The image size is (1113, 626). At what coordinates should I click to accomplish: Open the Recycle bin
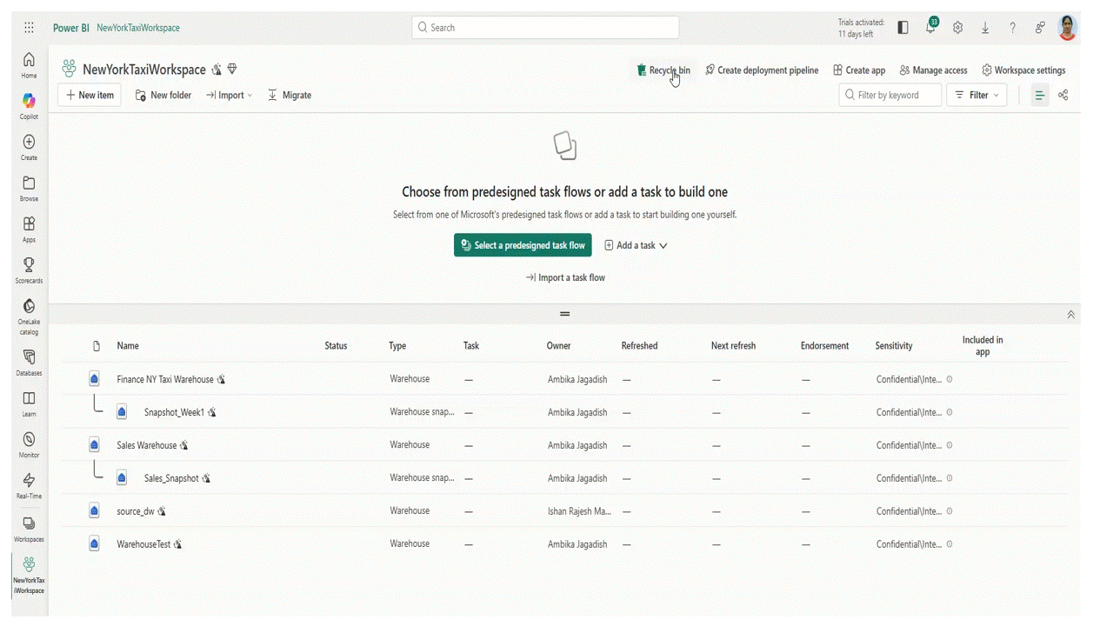coord(663,70)
